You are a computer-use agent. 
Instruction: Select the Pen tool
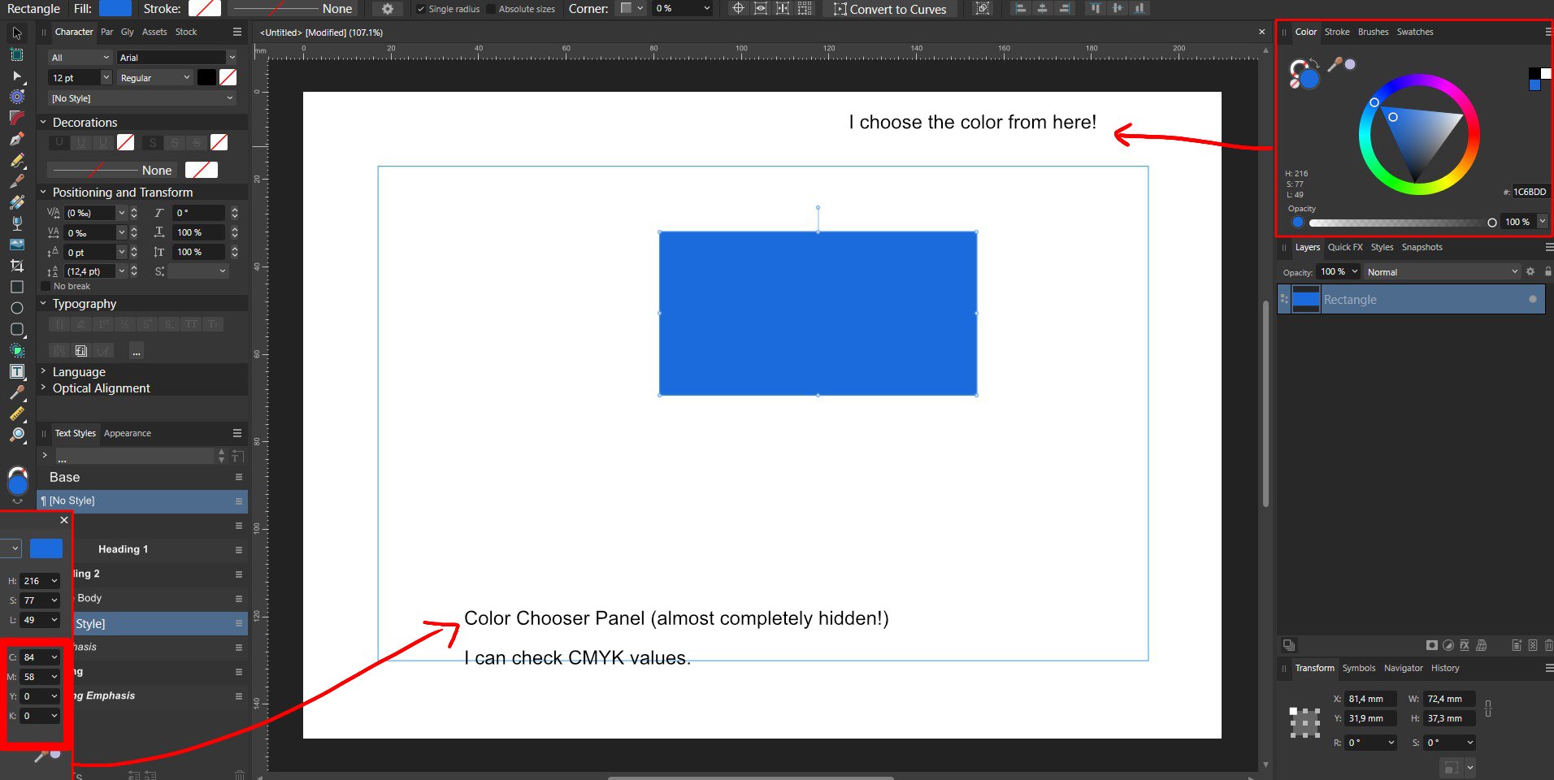(x=17, y=139)
